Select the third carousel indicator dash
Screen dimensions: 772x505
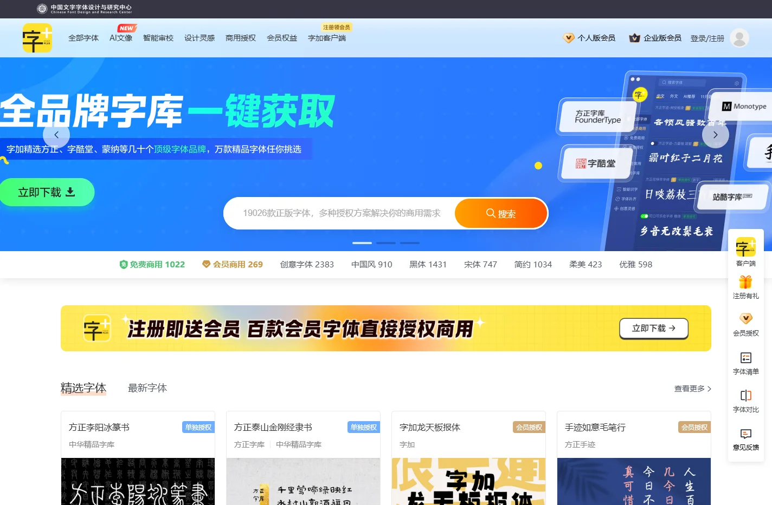point(410,243)
